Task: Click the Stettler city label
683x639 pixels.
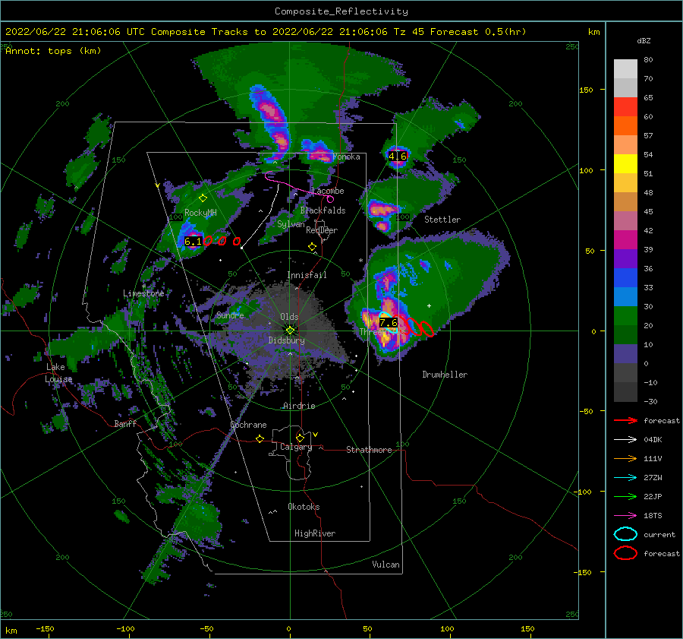Action: click(442, 220)
